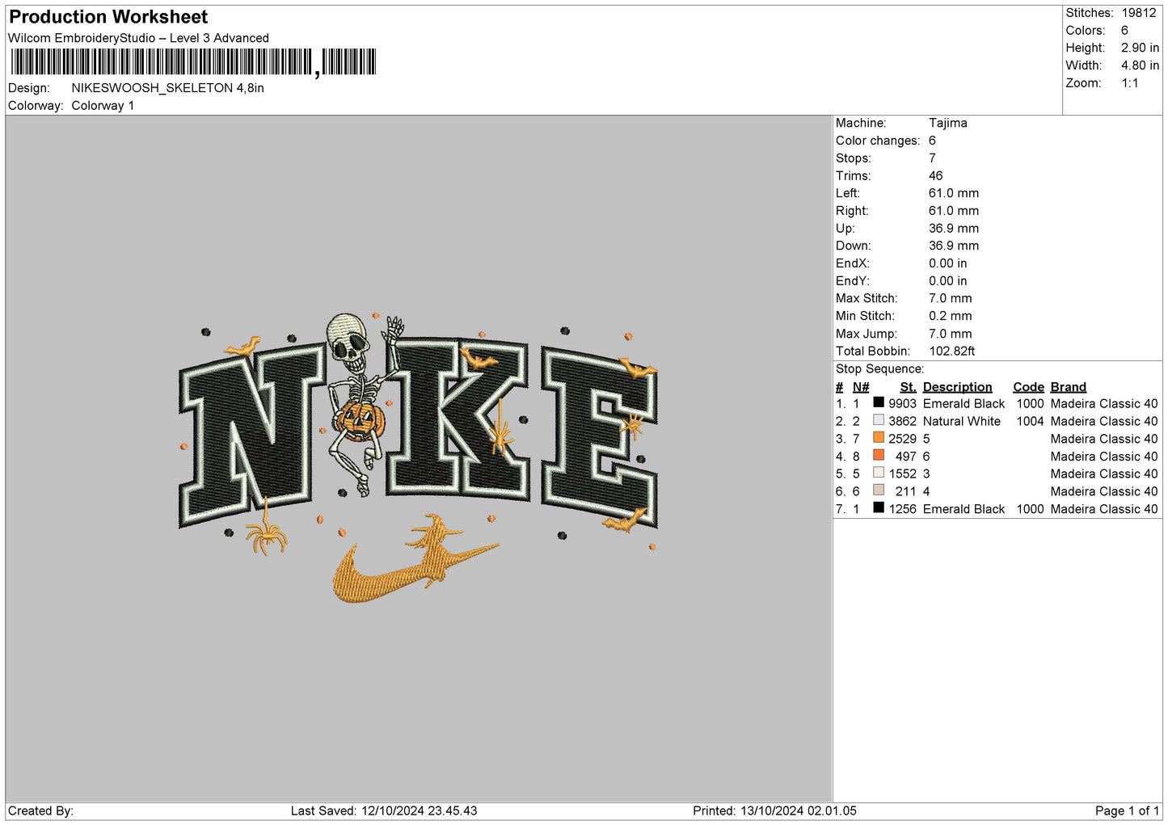
Task: Click the swatch beside 497 stitches
Action: 879,455
